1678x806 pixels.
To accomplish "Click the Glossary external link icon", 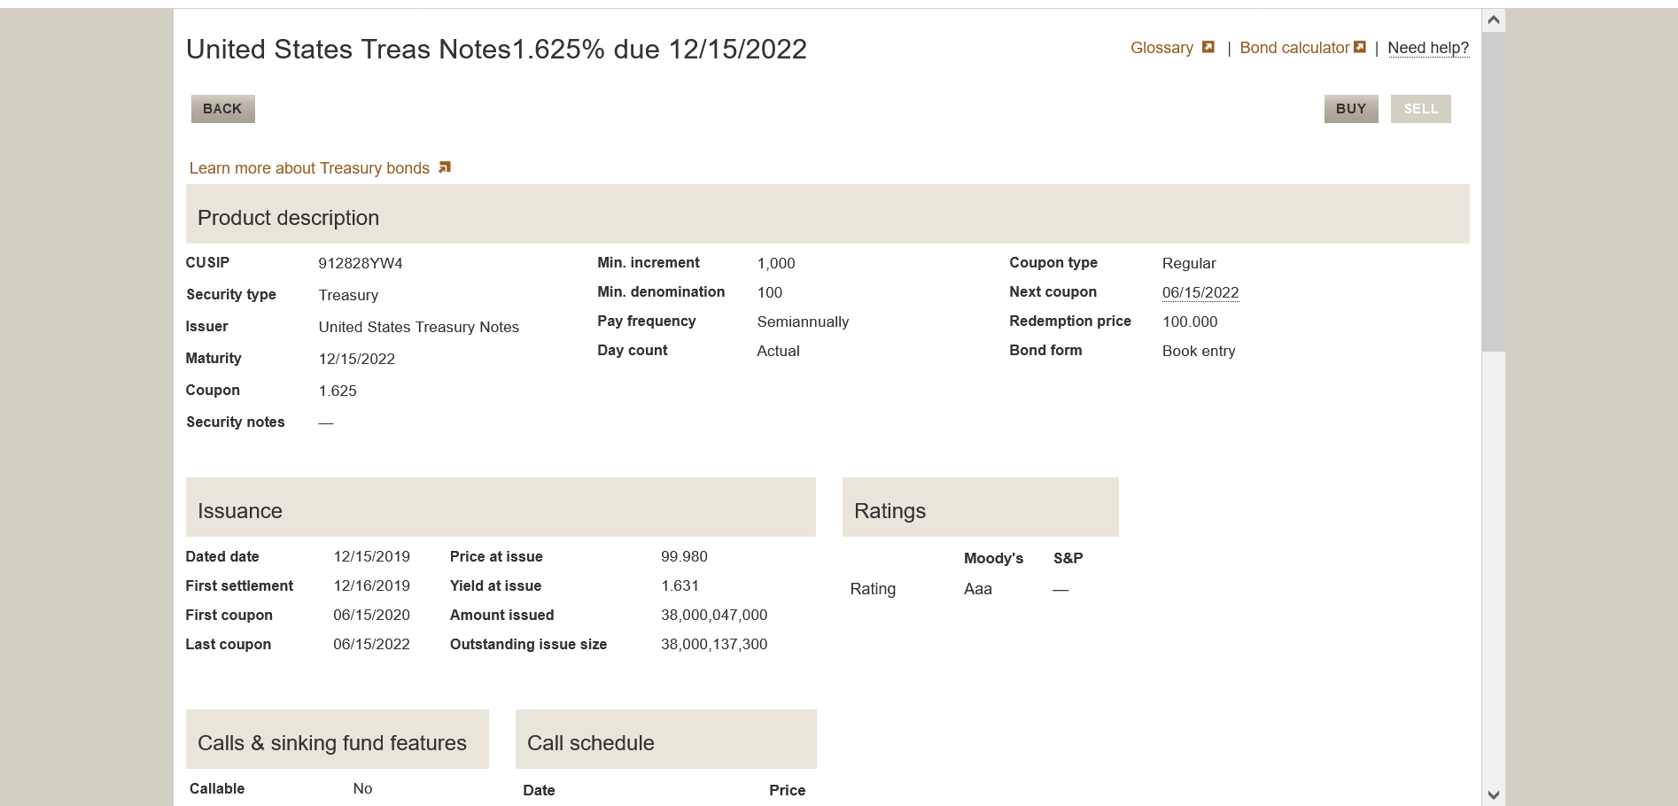I will (x=1208, y=47).
